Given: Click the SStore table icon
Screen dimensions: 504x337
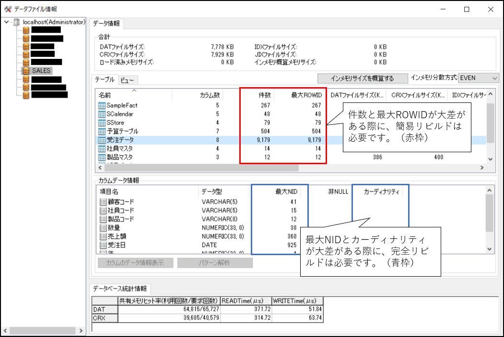Looking at the screenshot, I should tap(102, 123).
